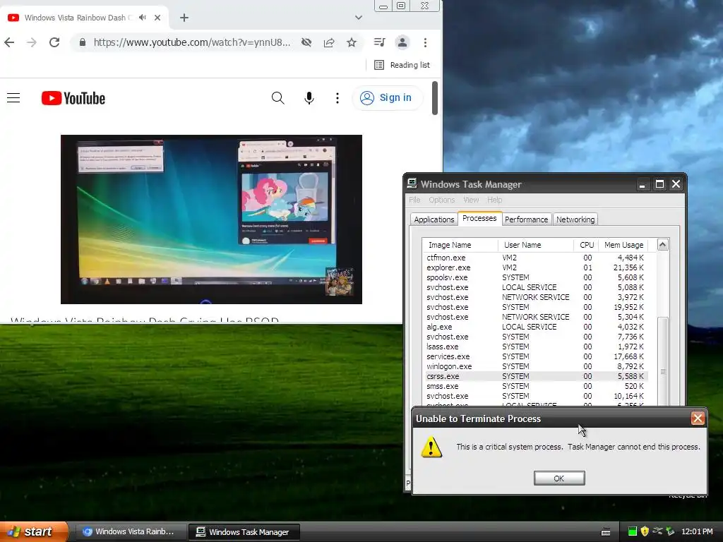Open Task Manager File menu
Viewport: 723px width, 542px height.
[414, 200]
